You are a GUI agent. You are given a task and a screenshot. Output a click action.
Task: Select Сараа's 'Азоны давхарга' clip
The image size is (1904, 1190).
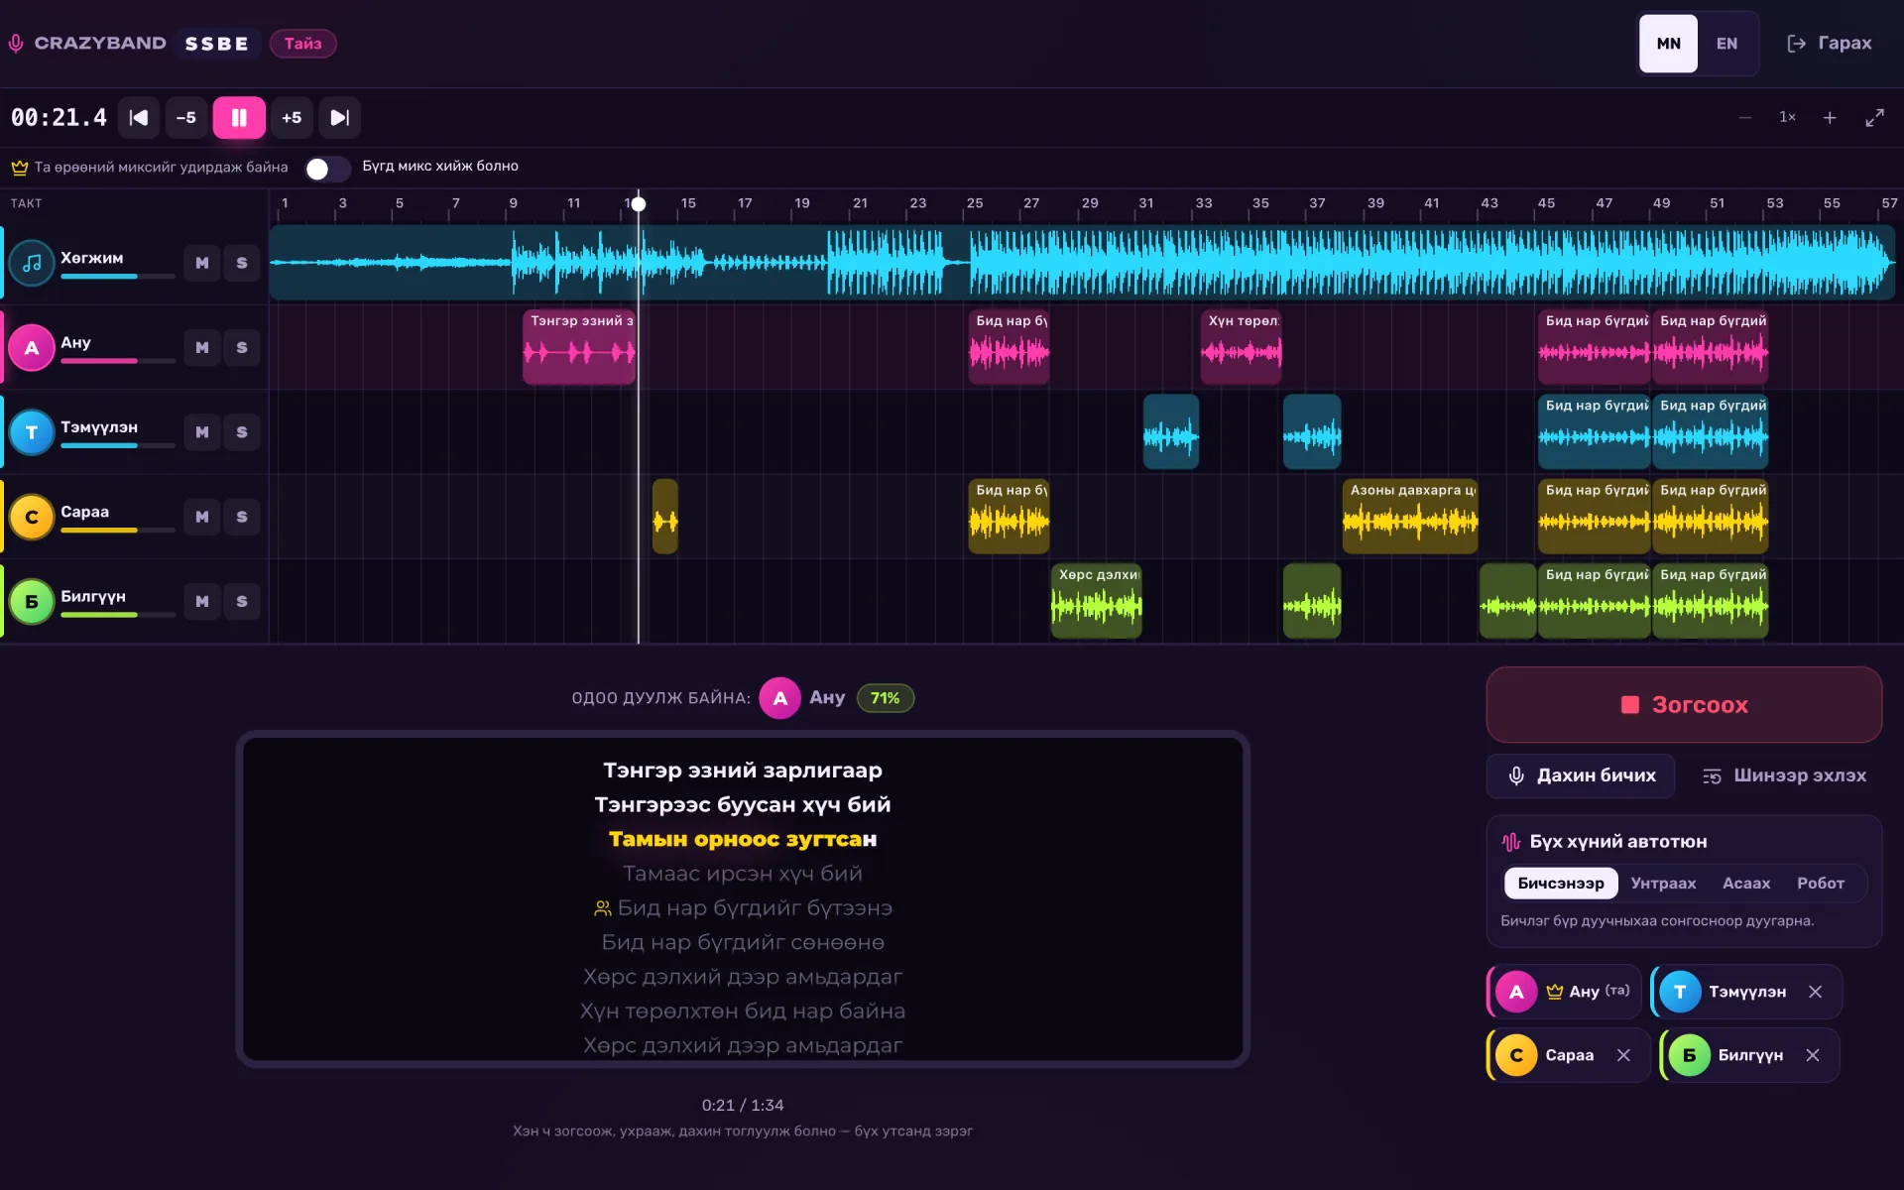(x=1410, y=517)
